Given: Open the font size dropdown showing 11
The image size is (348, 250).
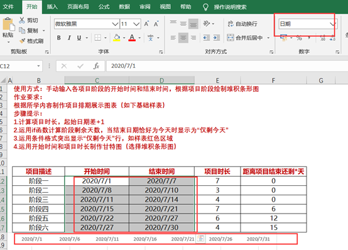Looking at the screenshot, I should [136, 24].
